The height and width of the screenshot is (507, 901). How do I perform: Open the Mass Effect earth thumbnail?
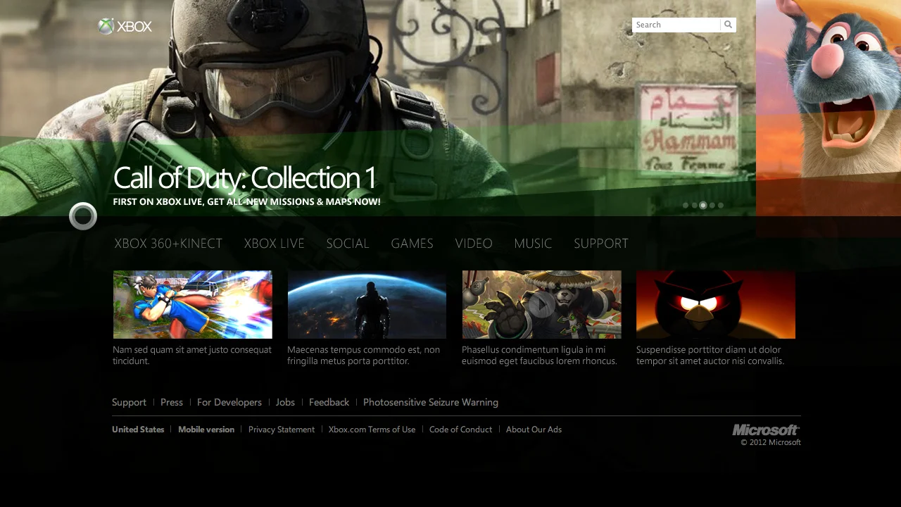(x=367, y=305)
